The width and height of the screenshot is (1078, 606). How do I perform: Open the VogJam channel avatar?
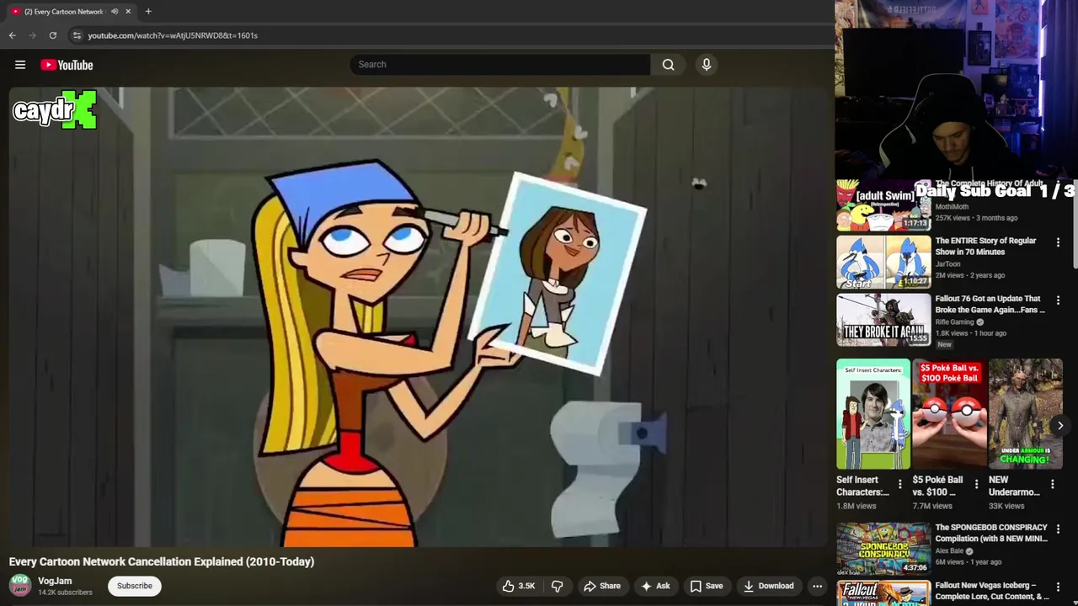pyautogui.click(x=20, y=586)
